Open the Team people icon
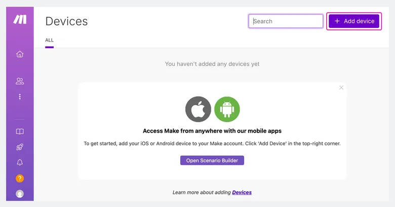The width and height of the screenshot is (395, 207). 20,81
